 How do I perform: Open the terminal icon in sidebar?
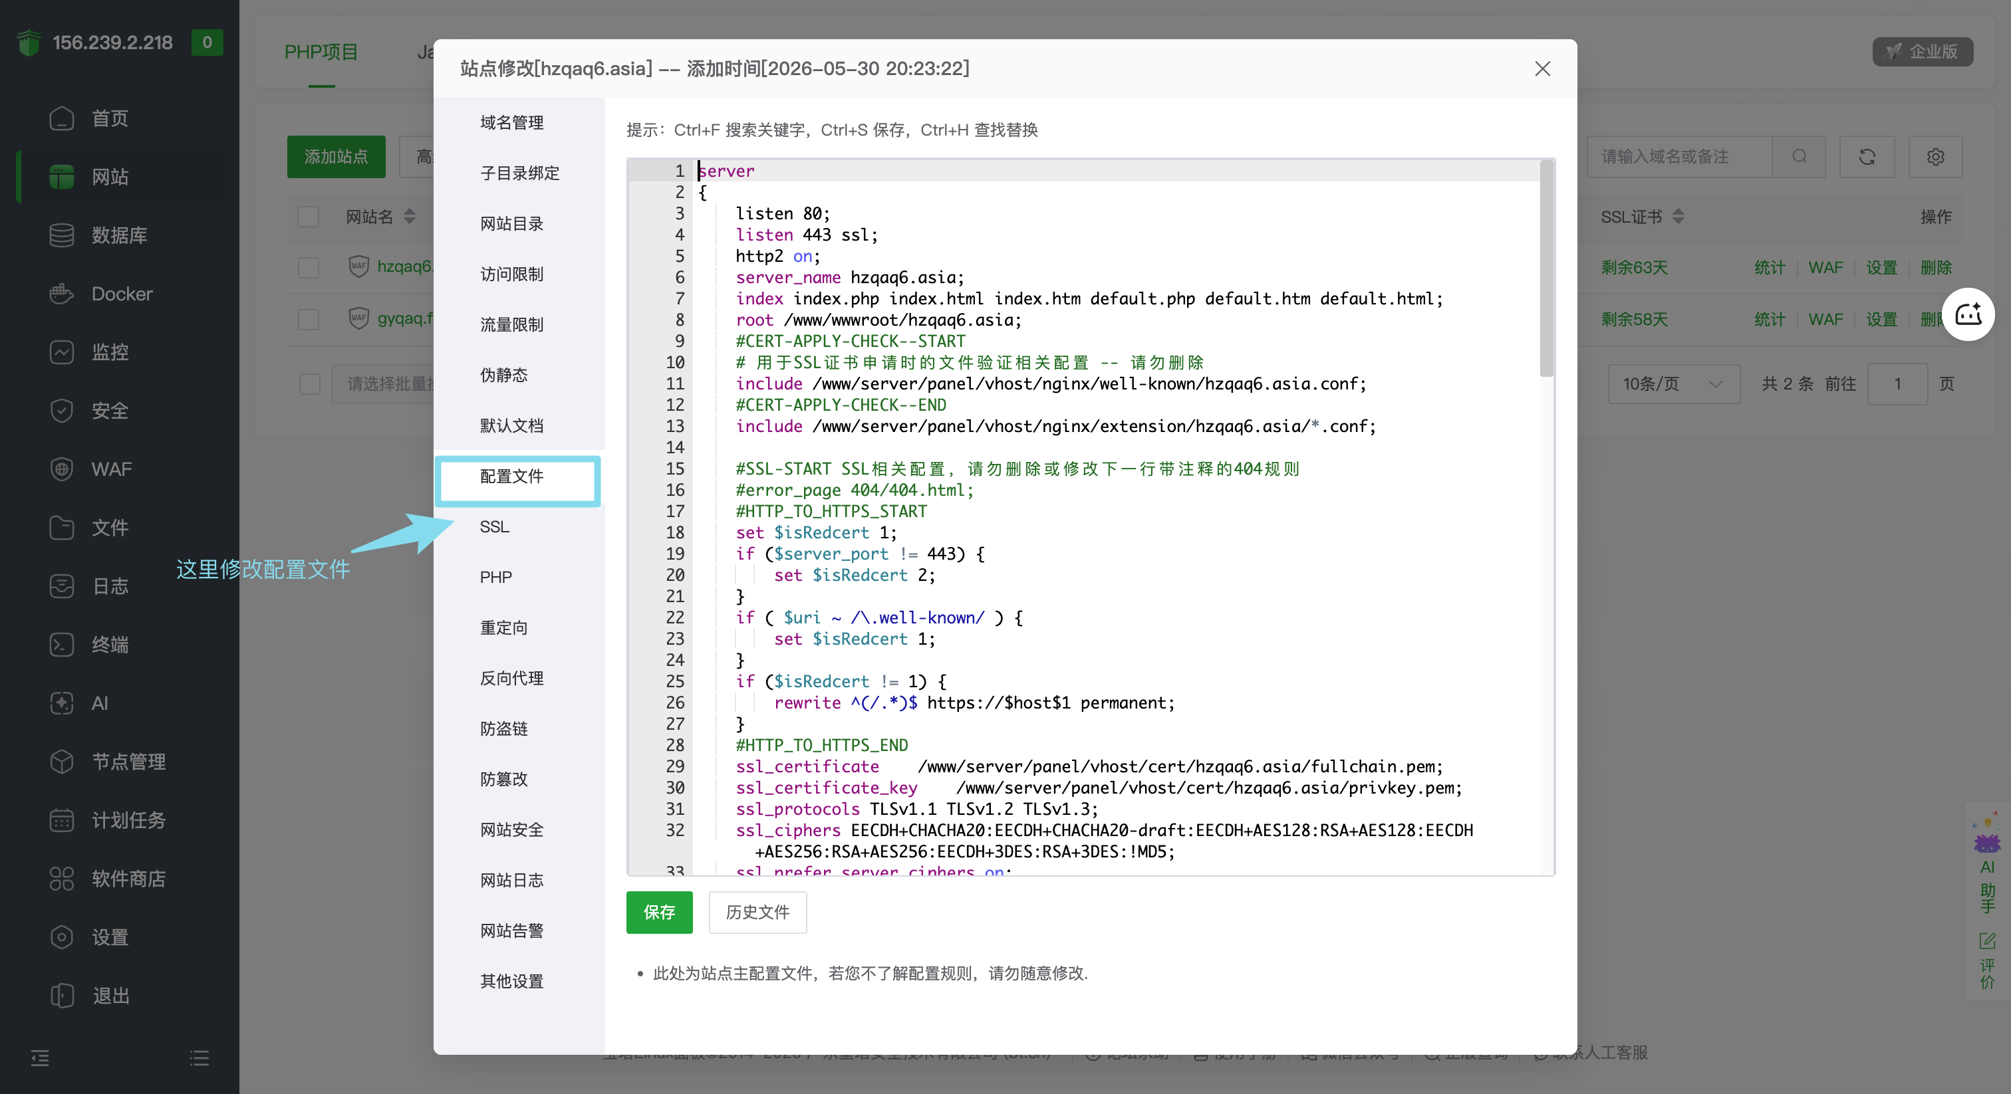tap(62, 645)
